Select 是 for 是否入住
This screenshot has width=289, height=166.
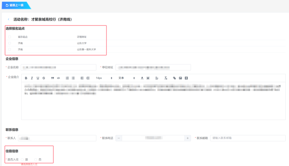tap(22, 160)
